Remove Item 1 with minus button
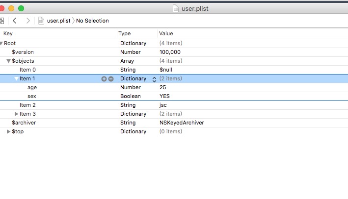348x199 pixels. [x=111, y=79]
